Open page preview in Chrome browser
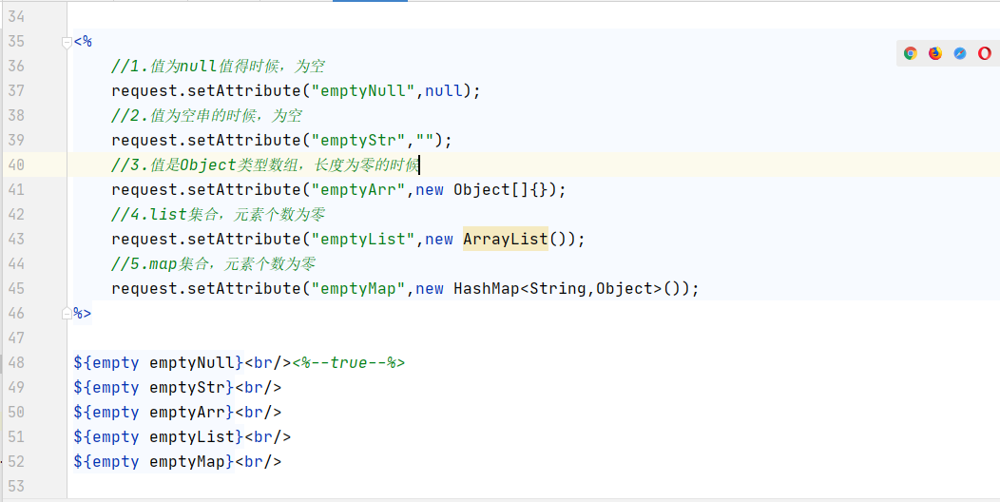 910,53
